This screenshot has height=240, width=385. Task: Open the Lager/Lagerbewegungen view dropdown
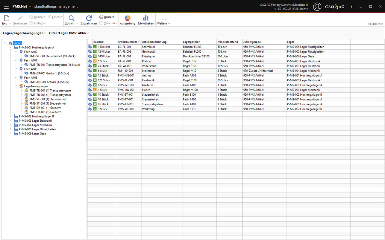(25, 33)
